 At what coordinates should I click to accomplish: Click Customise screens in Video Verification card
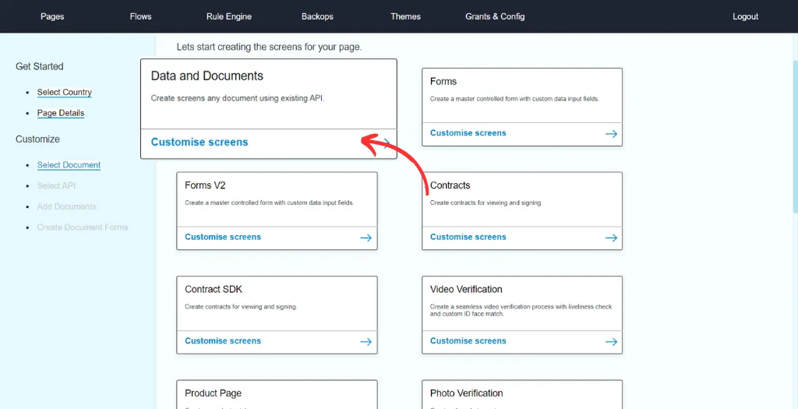pos(468,341)
